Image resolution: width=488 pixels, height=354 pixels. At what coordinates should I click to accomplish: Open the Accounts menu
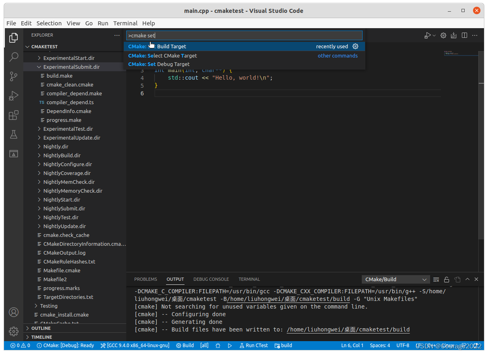click(x=14, y=312)
